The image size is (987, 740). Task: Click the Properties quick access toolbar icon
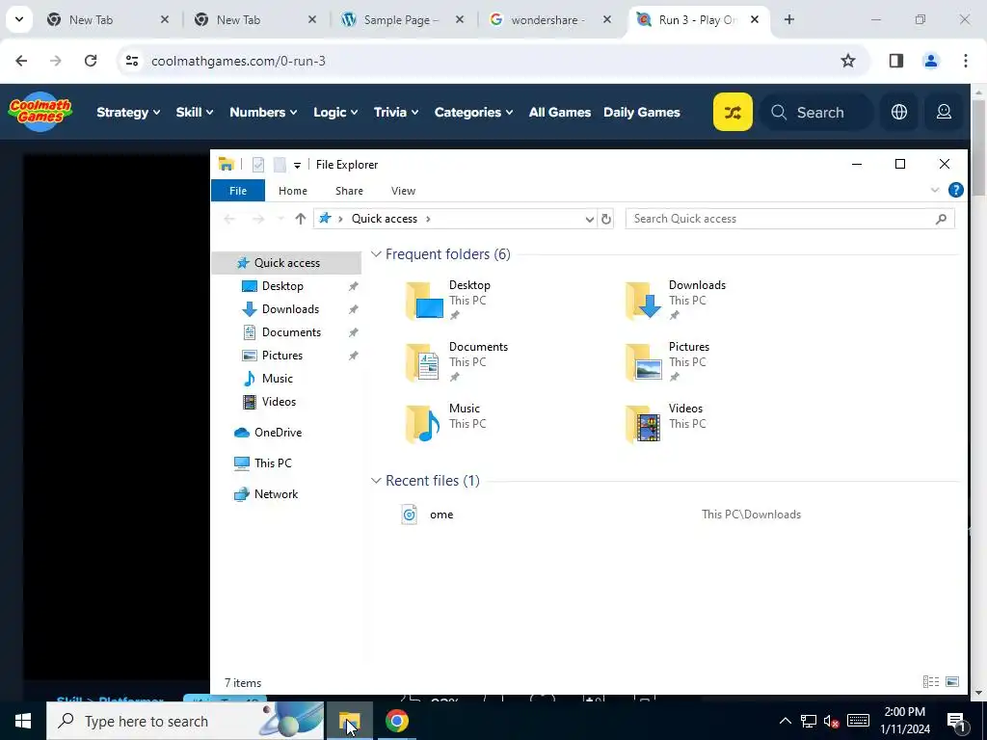tap(258, 165)
